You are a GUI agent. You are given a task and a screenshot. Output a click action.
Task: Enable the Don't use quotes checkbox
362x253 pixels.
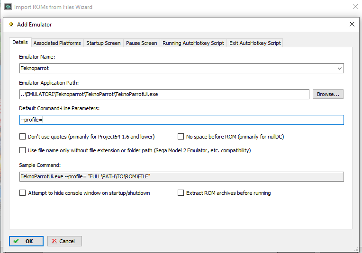(22, 137)
